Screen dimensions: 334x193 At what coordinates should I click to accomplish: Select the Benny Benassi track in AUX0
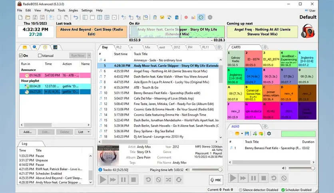pos(272,148)
